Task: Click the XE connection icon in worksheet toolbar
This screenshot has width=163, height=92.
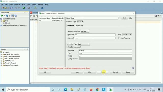Action: 156,16
